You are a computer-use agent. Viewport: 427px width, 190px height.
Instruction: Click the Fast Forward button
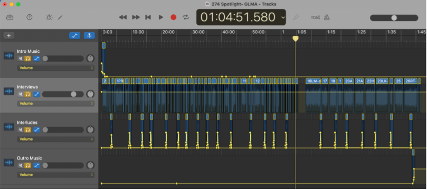click(136, 17)
